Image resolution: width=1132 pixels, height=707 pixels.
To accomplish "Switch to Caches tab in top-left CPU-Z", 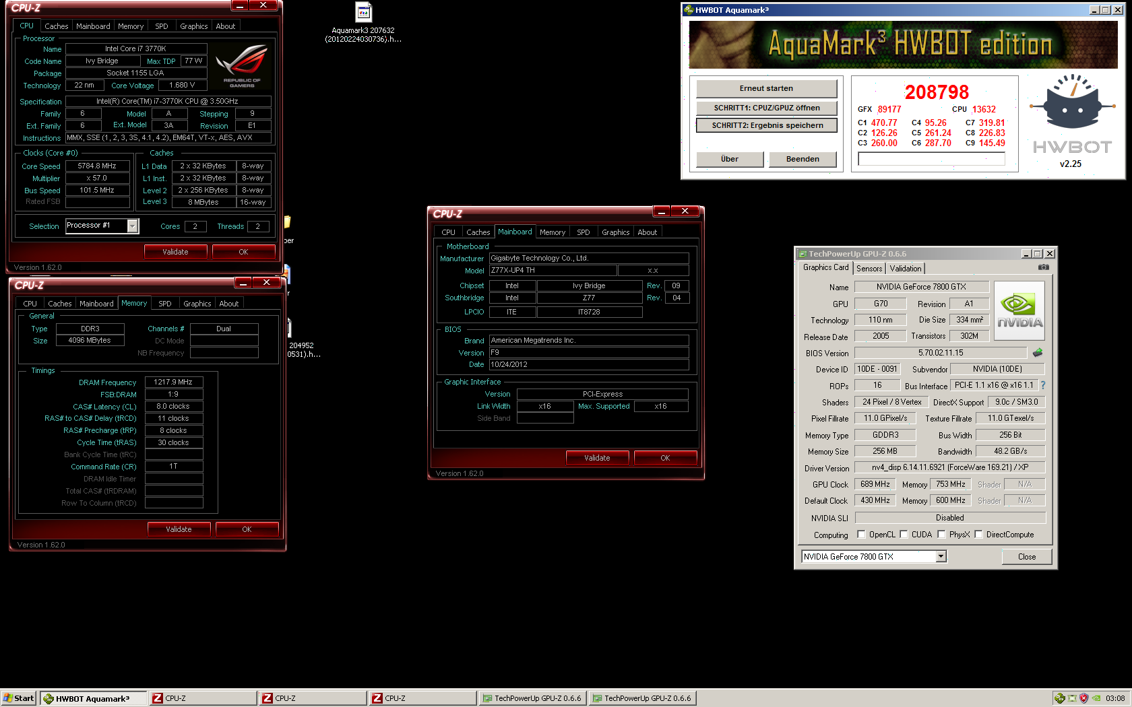I will click(x=57, y=26).
